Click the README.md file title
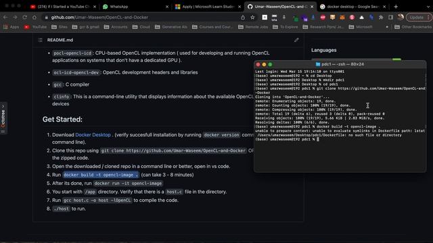 [x=60, y=40]
